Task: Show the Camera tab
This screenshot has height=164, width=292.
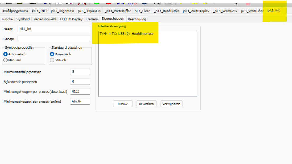Action: click(92, 19)
